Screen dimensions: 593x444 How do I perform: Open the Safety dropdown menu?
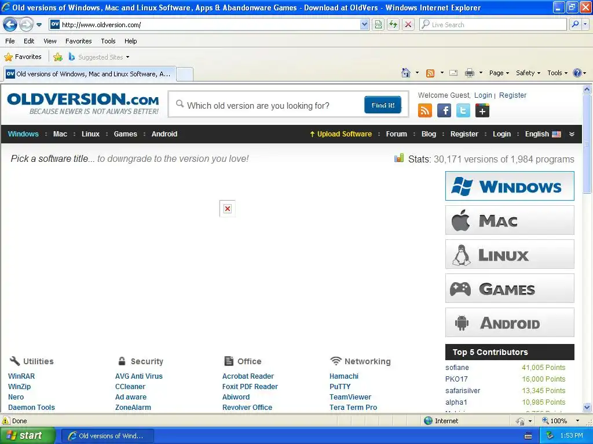click(528, 73)
